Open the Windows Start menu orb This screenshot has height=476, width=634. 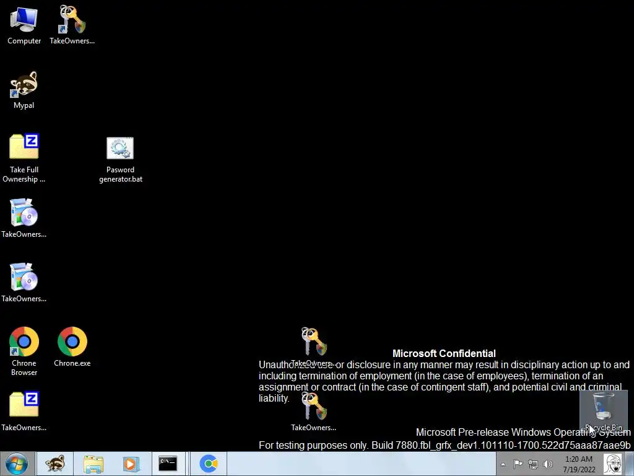tap(17, 464)
